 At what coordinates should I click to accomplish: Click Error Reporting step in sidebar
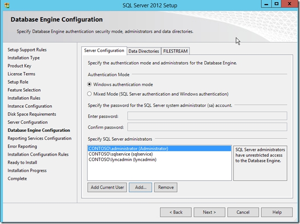[22, 146]
